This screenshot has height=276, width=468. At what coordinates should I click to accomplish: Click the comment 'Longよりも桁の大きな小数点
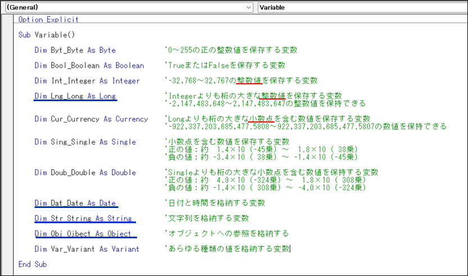tap(267, 119)
